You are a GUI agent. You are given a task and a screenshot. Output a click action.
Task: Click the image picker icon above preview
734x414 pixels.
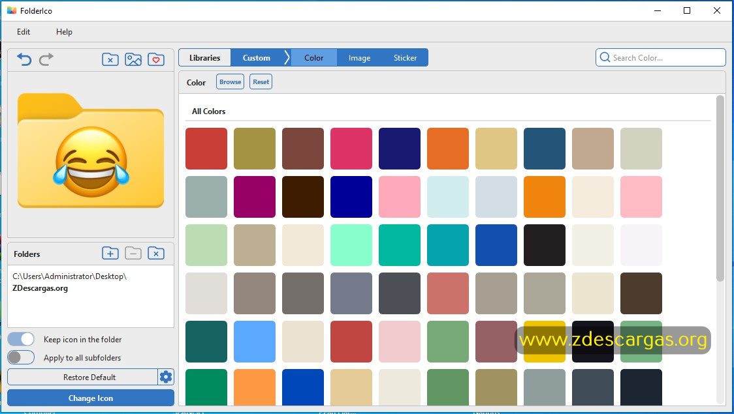[x=133, y=59]
